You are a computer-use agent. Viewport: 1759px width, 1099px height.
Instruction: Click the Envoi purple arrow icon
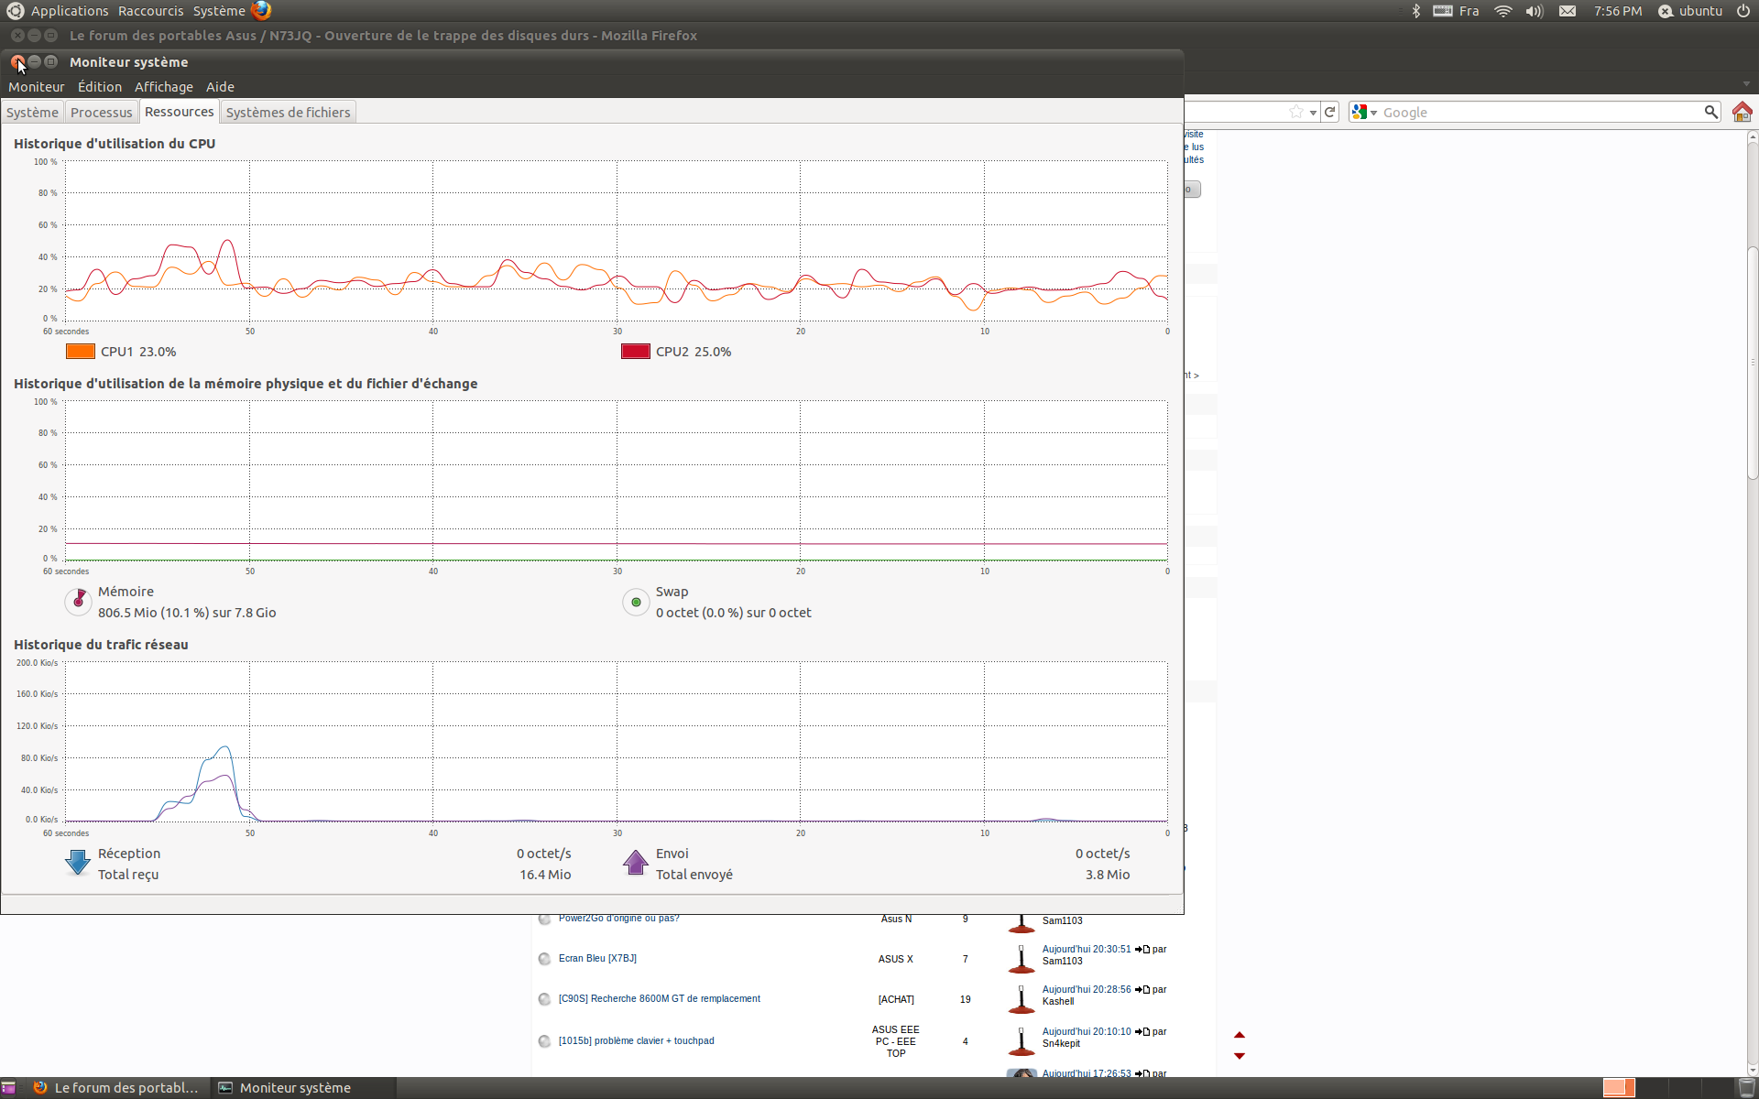coord(636,863)
